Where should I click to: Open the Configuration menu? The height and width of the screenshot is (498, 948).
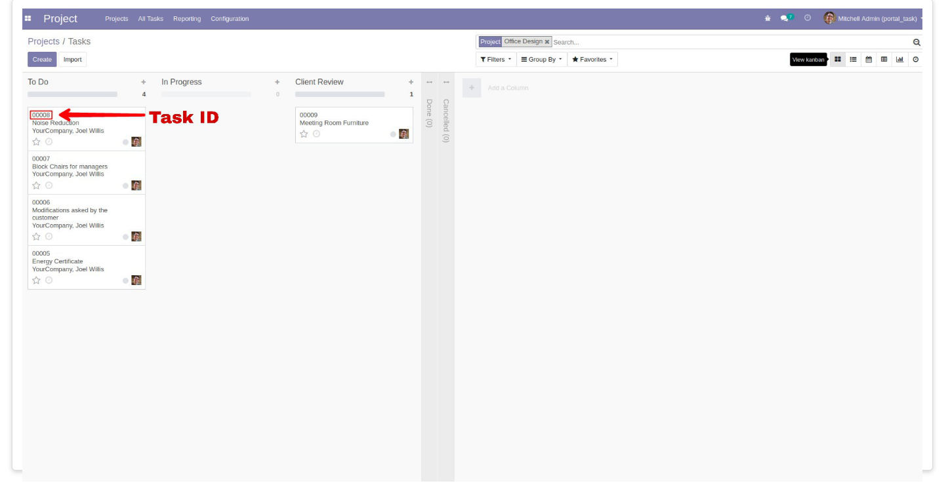coord(230,19)
